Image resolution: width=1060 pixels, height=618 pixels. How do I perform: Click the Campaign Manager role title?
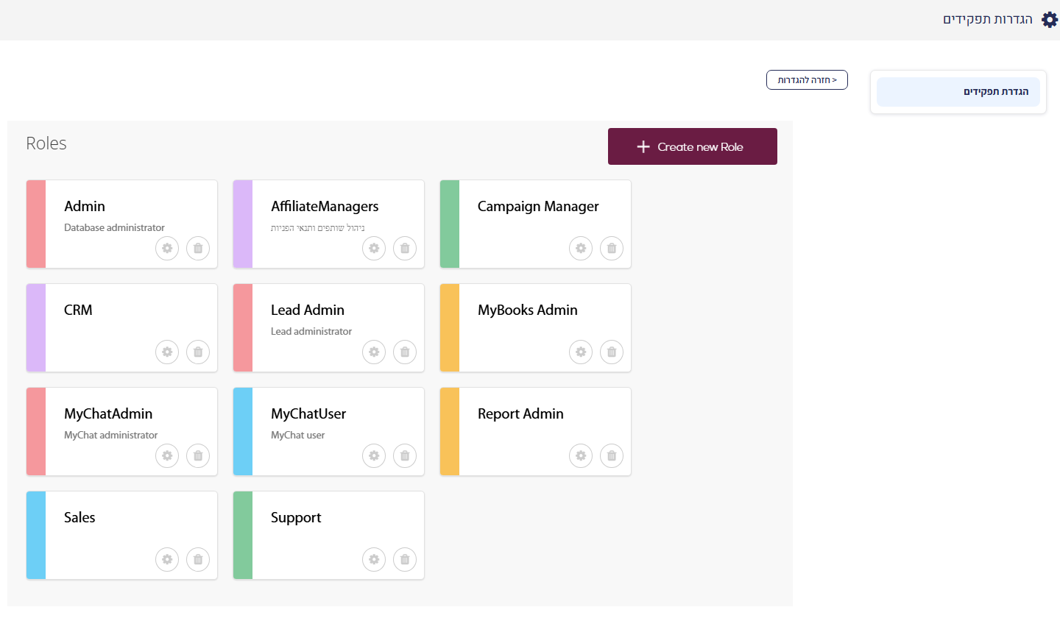[538, 207]
